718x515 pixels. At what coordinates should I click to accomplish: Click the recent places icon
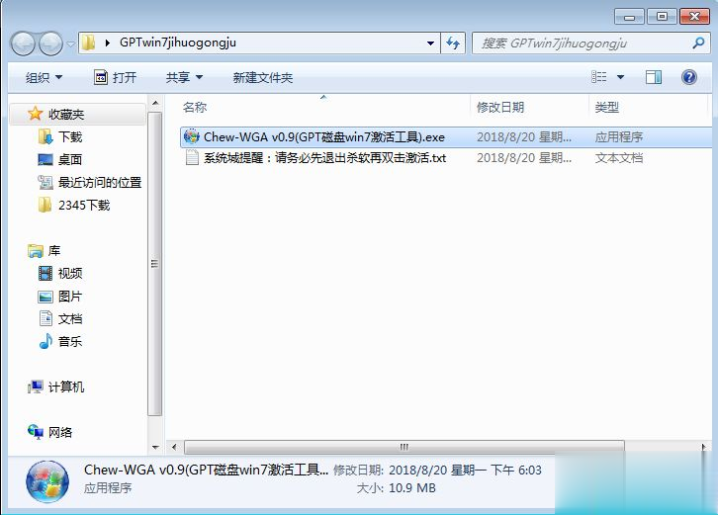[45, 182]
